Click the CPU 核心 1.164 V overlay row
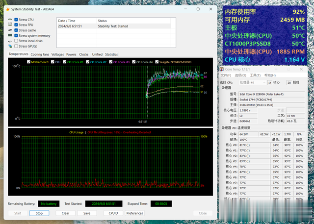314x224 pixels. 264,60
